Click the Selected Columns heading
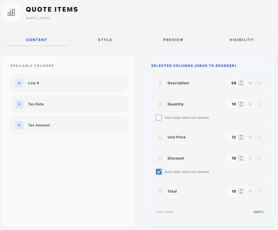Viewport: 278px width, 230px height. pyautogui.click(x=194, y=66)
